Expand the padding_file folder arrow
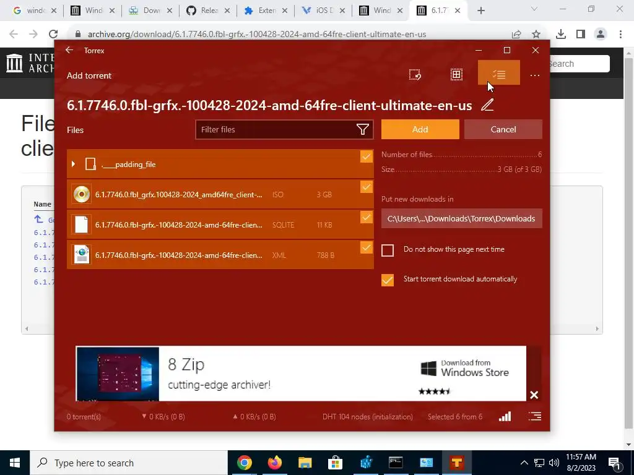The width and height of the screenshot is (634, 475). [73, 164]
